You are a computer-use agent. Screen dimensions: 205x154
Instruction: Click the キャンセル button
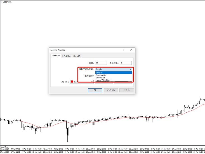pyautogui.click(x=109, y=90)
